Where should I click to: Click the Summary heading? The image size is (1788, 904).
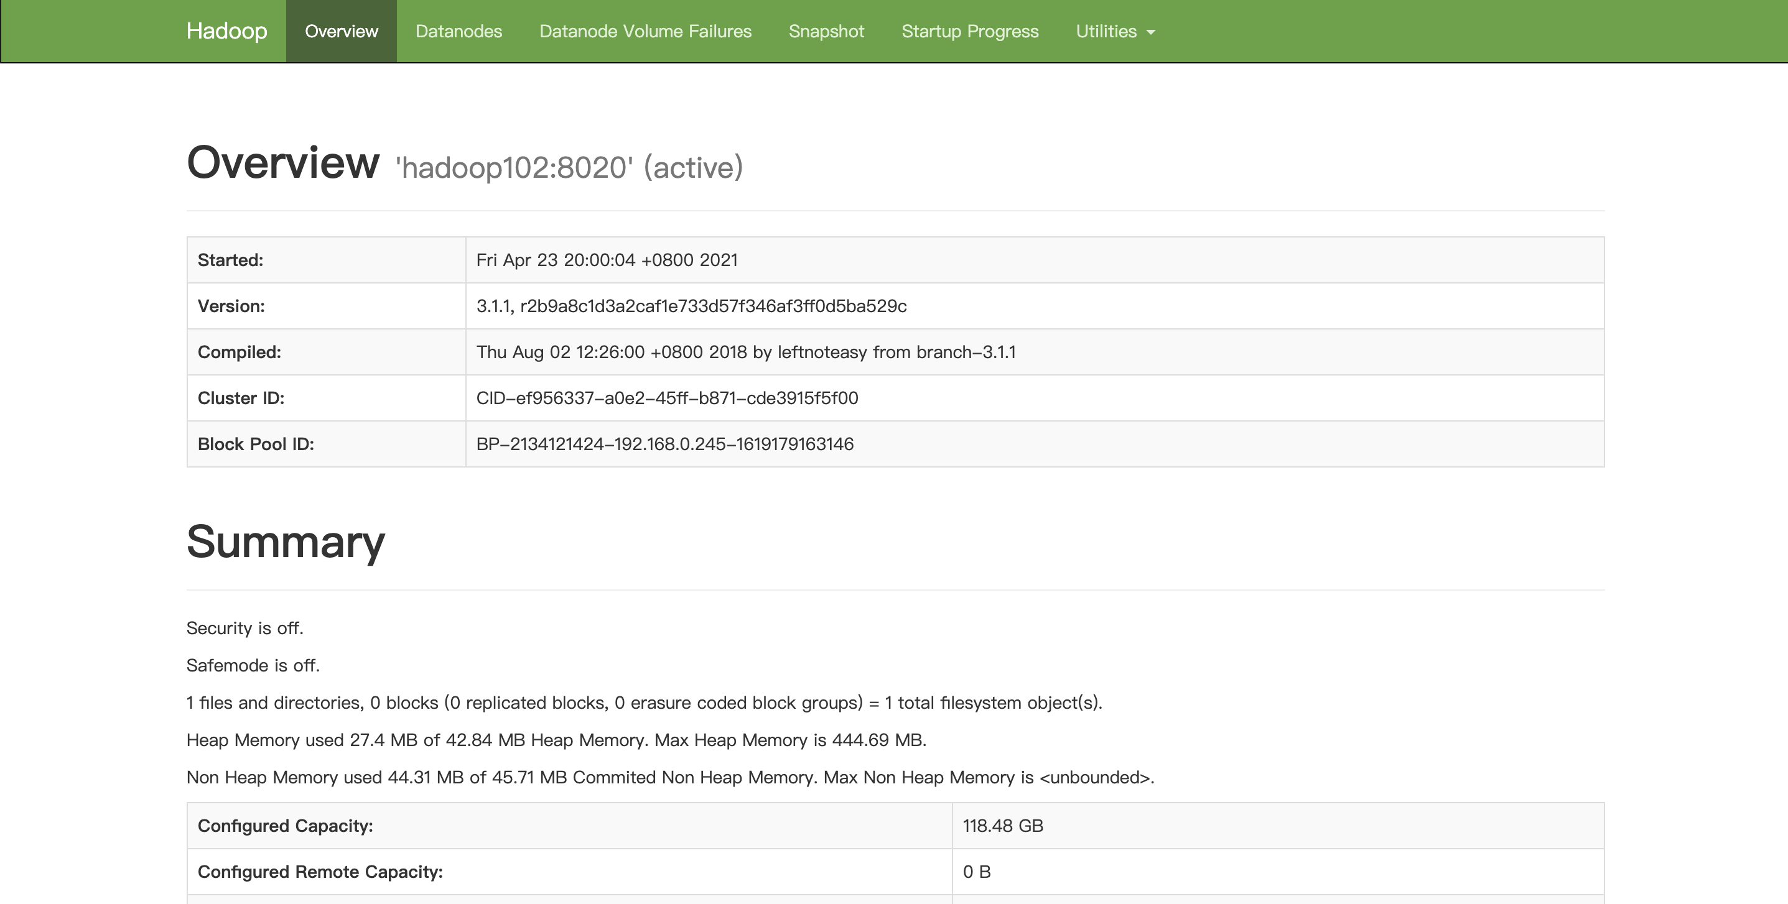click(x=286, y=542)
